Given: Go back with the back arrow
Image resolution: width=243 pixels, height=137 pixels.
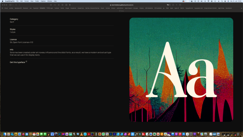Looking at the screenshot, I should point(16,5).
